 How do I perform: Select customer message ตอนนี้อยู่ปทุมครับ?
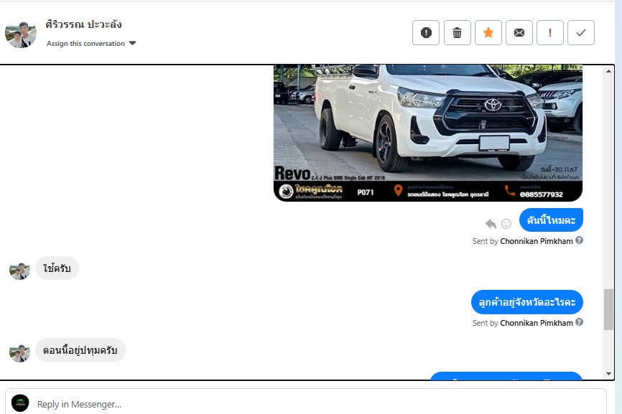coord(80,350)
